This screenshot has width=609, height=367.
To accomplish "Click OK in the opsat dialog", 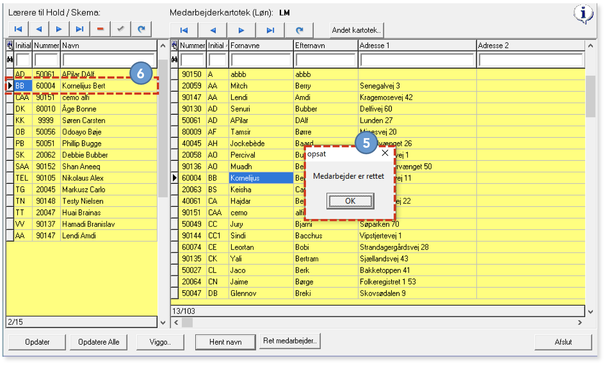I will point(350,201).
